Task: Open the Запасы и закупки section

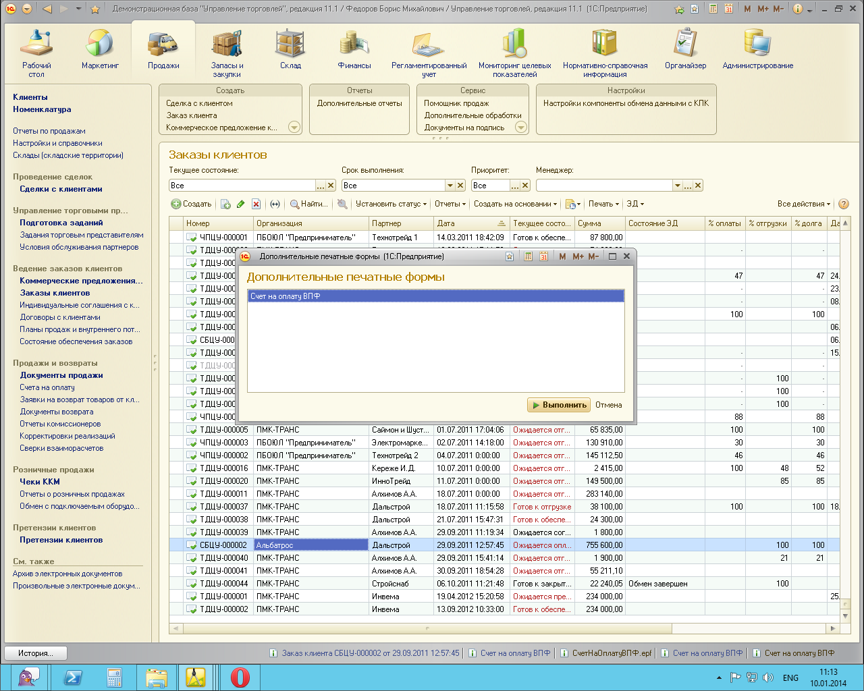Action: (x=227, y=54)
